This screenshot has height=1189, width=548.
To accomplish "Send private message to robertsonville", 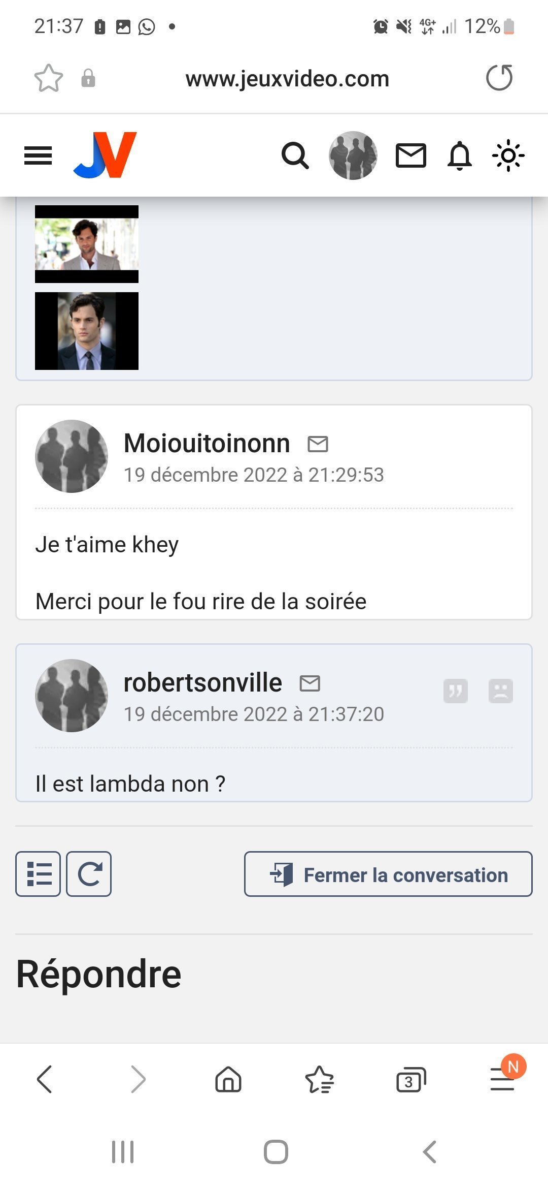I will pos(310,683).
